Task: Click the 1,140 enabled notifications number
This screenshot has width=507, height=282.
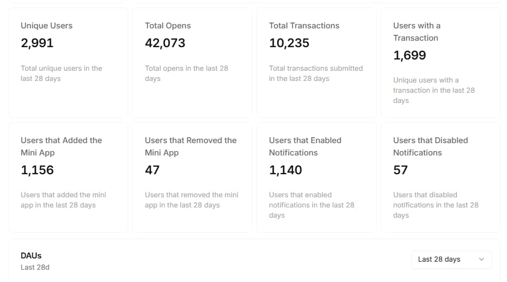Action: click(285, 170)
